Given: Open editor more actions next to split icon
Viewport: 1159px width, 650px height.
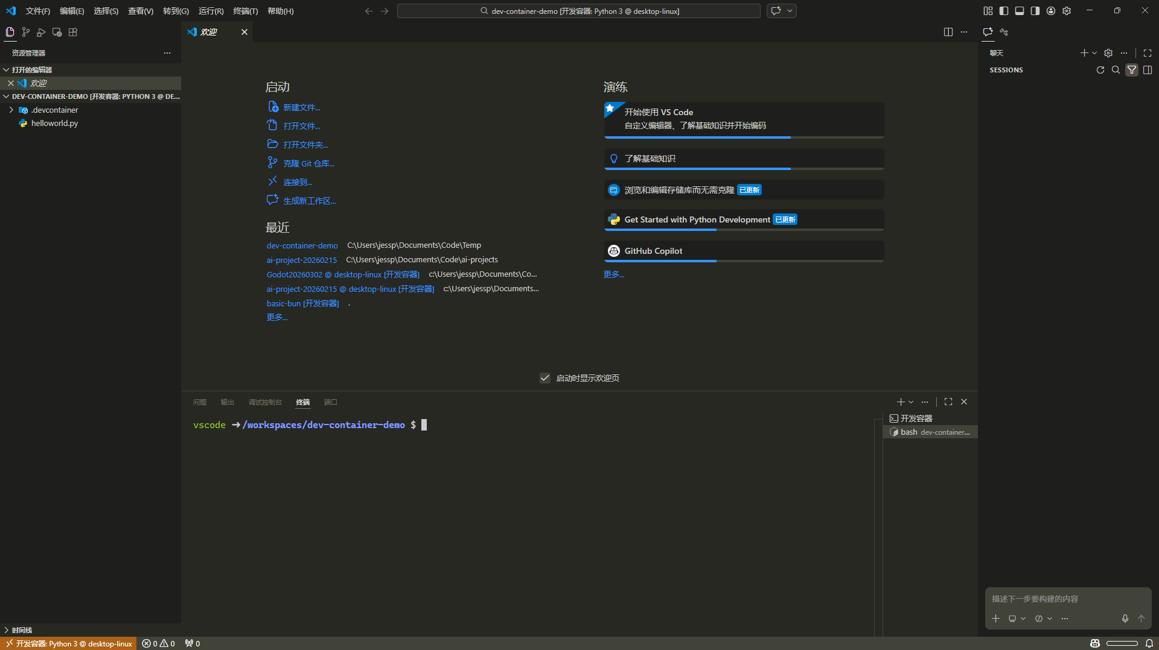Looking at the screenshot, I should pos(964,32).
